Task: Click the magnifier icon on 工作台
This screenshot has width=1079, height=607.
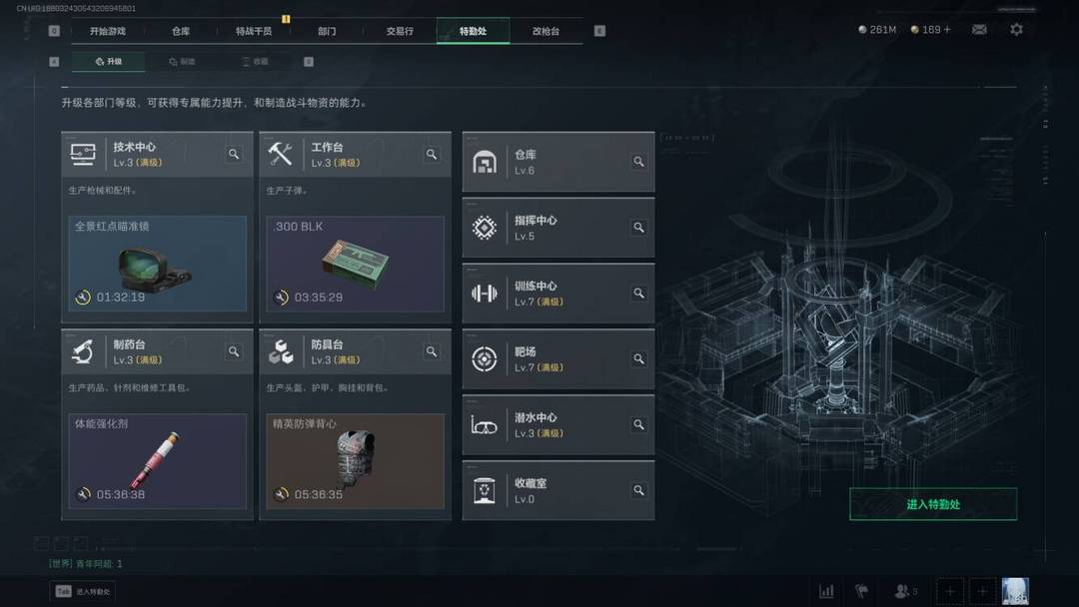Action: point(432,154)
